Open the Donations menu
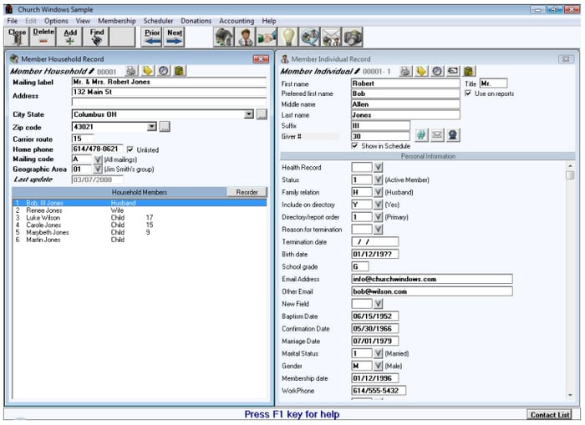 click(196, 21)
